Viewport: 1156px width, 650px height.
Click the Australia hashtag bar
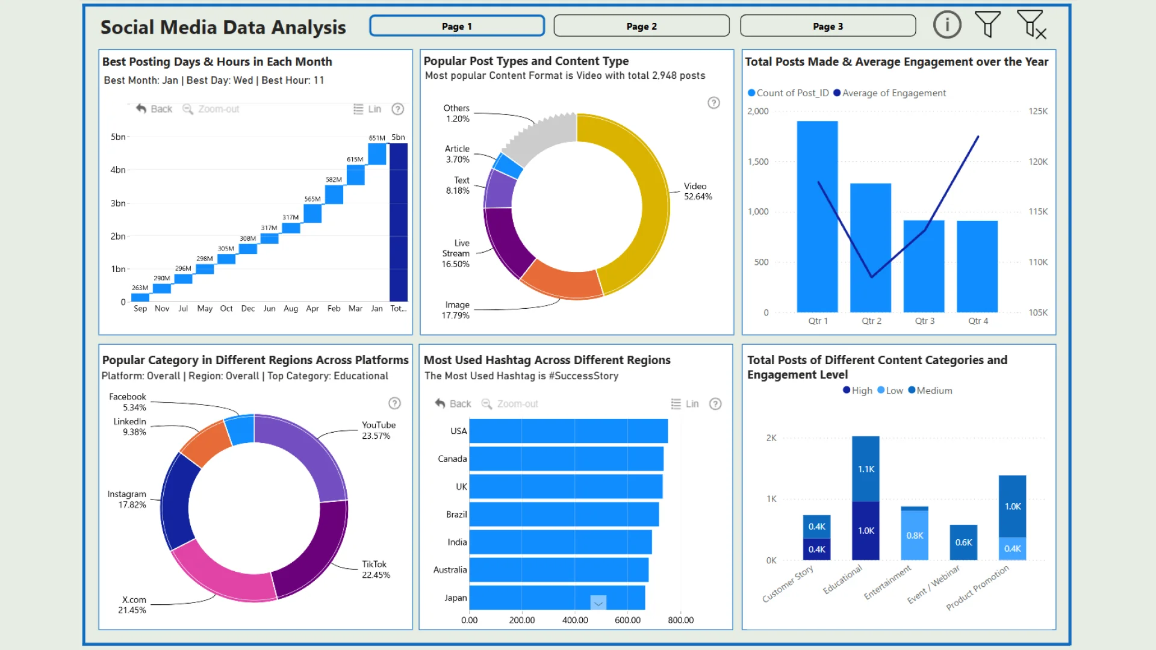tap(559, 569)
